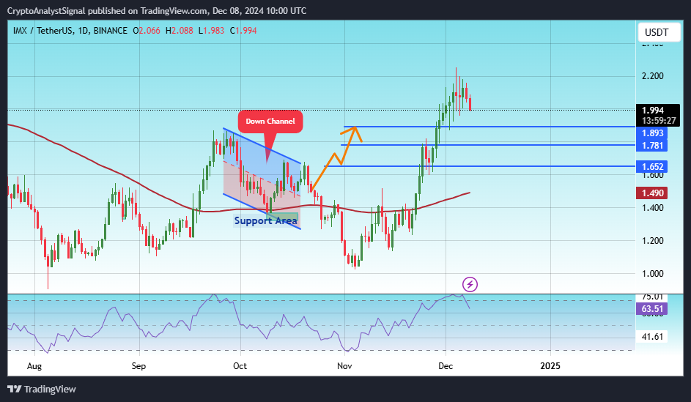Screen dimensions: 691x402
Task: Click the 2025 label on time axis
Action: (550, 366)
